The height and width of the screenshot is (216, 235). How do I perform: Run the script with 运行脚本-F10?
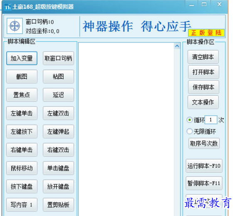204,166
